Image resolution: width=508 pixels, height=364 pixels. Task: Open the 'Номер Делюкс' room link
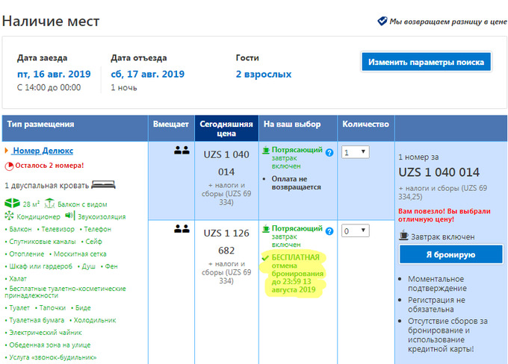47,151
